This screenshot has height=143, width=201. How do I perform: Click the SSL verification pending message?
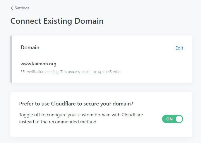coord(71,72)
